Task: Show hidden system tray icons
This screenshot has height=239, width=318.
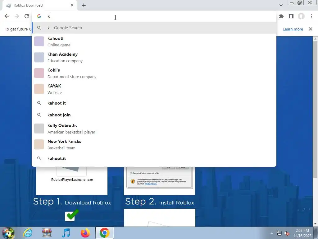Action: click(x=271, y=233)
